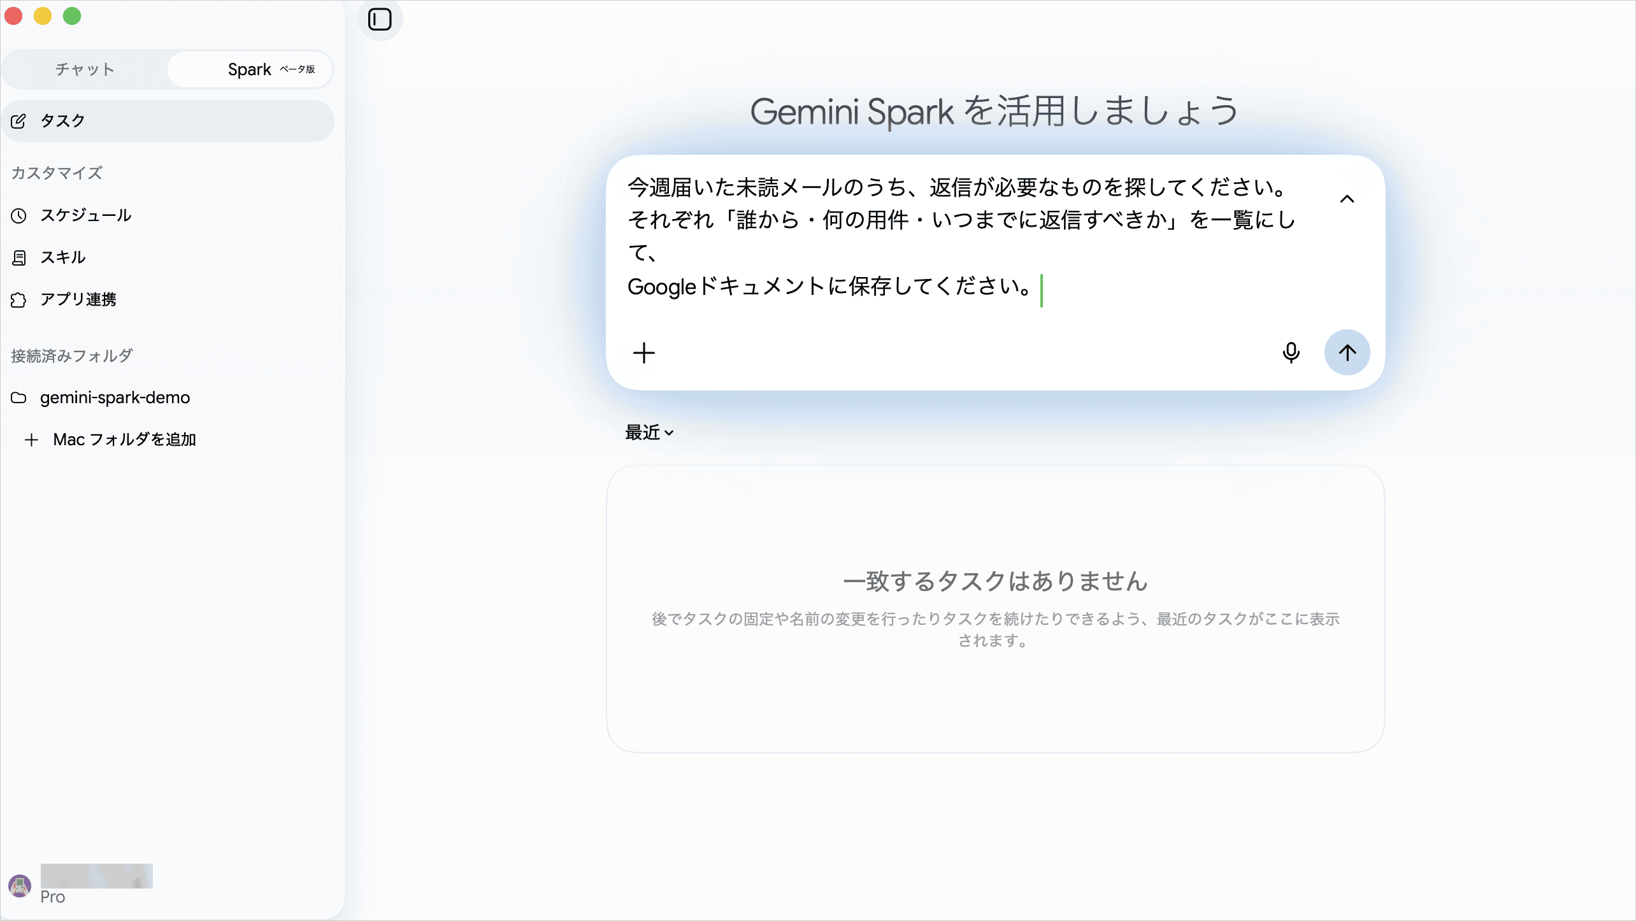Select the Spark ベータ版 tab
Image resolution: width=1636 pixels, height=921 pixels.
tap(250, 69)
